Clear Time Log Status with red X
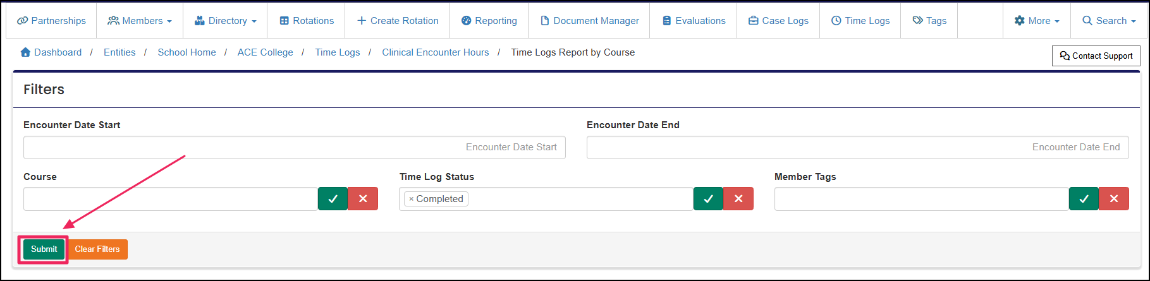This screenshot has width=1150, height=281. coord(738,199)
